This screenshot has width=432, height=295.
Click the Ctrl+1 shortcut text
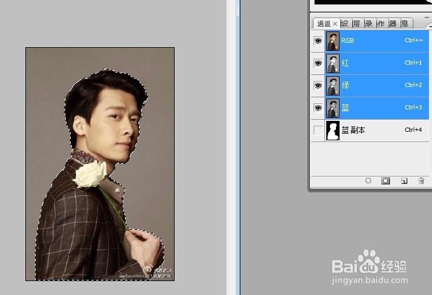413,63
